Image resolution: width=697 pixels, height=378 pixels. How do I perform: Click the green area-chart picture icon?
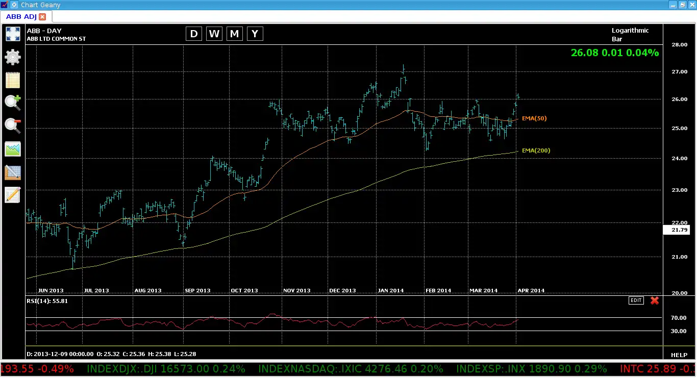tap(13, 149)
